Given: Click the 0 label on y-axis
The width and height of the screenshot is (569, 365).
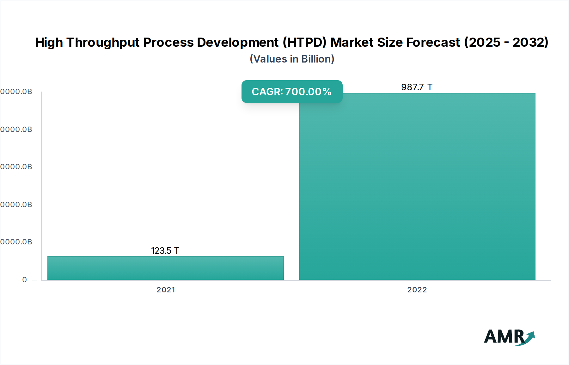Looking at the screenshot, I should (x=25, y=280).
